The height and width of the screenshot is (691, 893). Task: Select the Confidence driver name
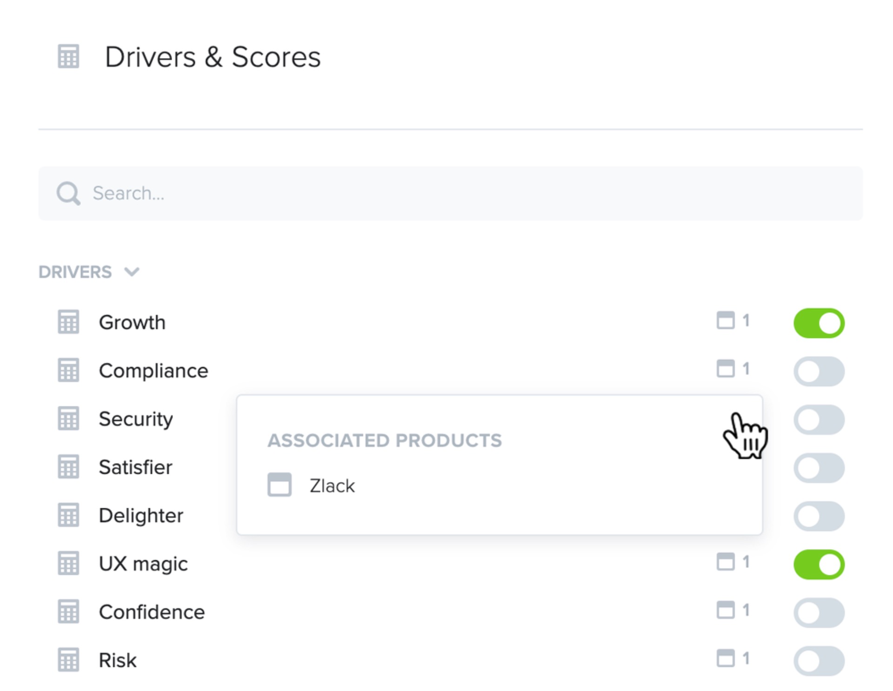click(x=152, y=612)
